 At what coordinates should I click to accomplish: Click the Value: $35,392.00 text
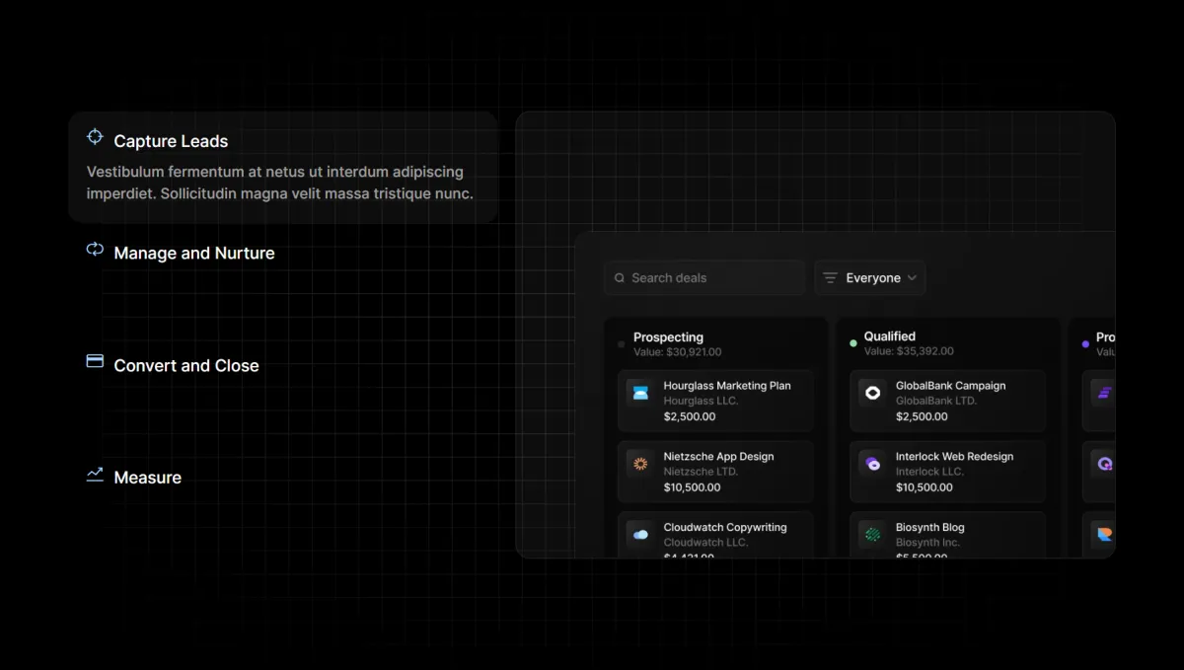coord(909,351)
